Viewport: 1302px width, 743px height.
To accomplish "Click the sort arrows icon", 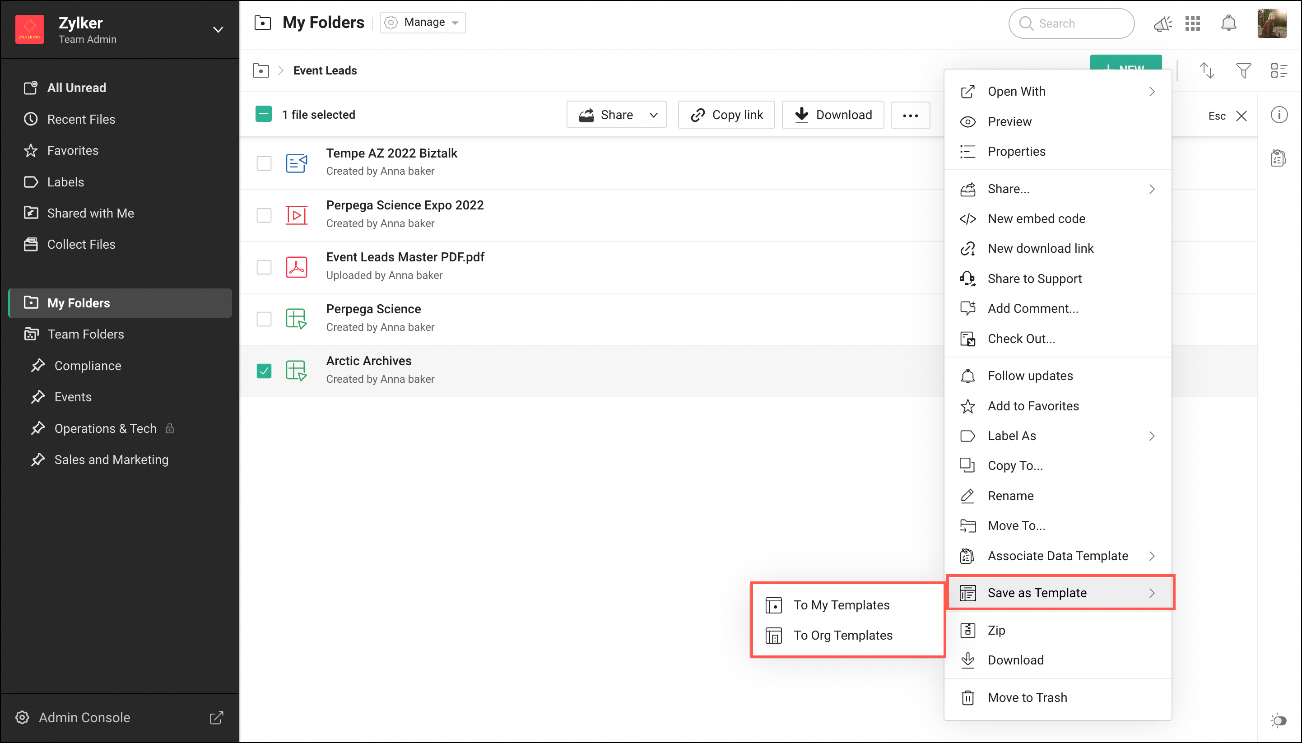I will click(x=1207, y=70).
